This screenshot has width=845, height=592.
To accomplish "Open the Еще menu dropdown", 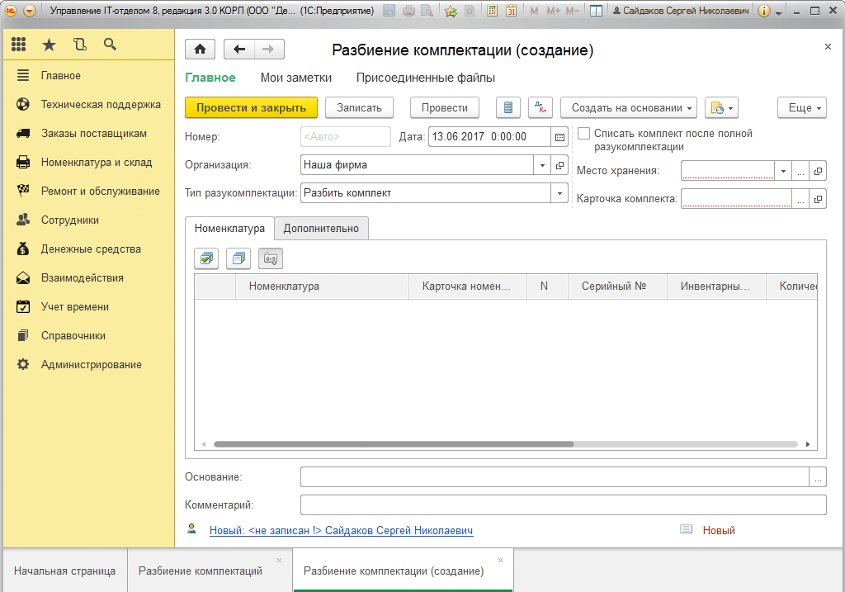I will point(802,108).
